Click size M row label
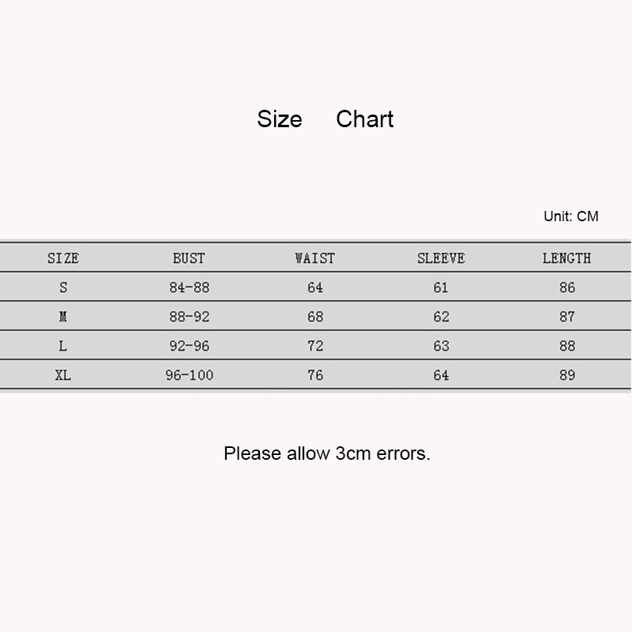 pyautogui.click(x=63, y=317)
